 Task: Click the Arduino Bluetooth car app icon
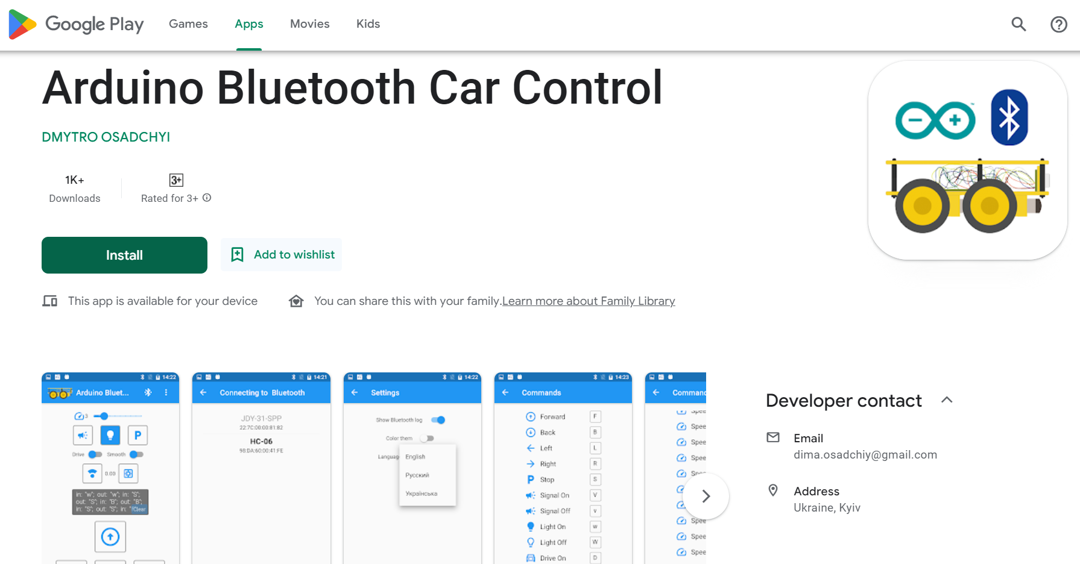pyautogui.click(x=968, y=160)
